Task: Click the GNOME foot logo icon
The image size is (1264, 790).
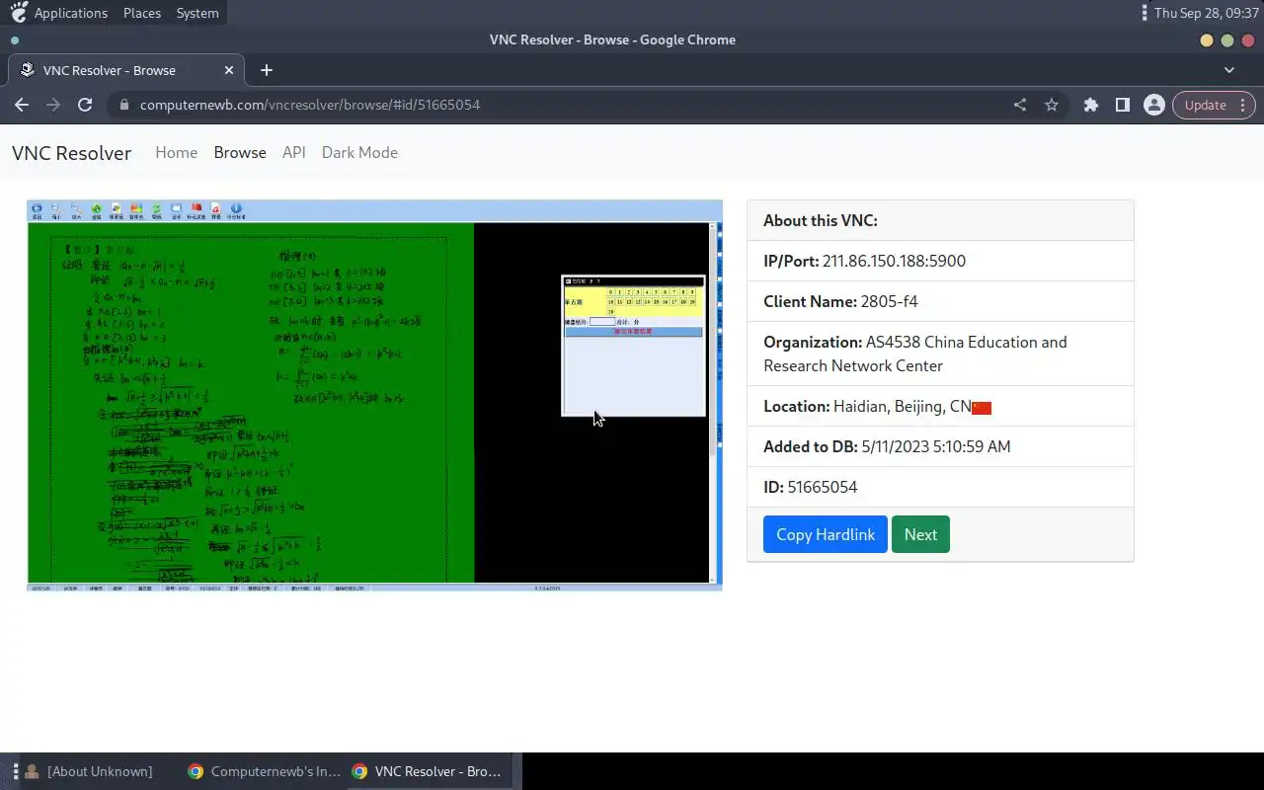Action: click(x=18, y=13)
